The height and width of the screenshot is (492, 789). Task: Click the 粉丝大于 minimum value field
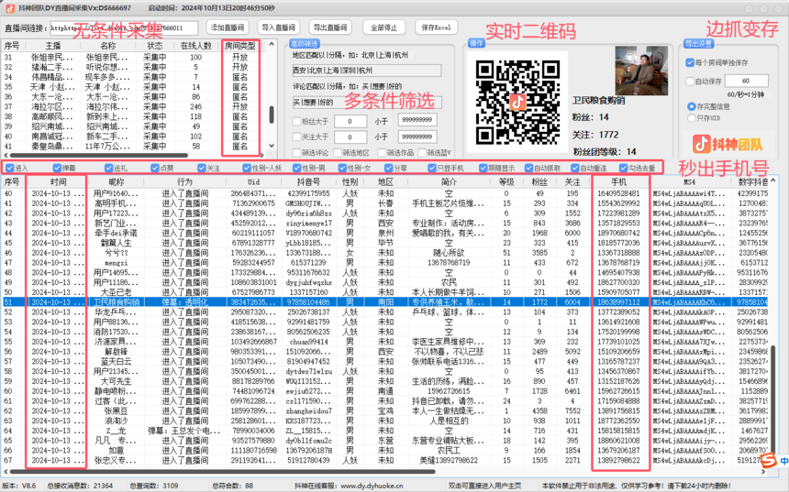click(350, 121)
